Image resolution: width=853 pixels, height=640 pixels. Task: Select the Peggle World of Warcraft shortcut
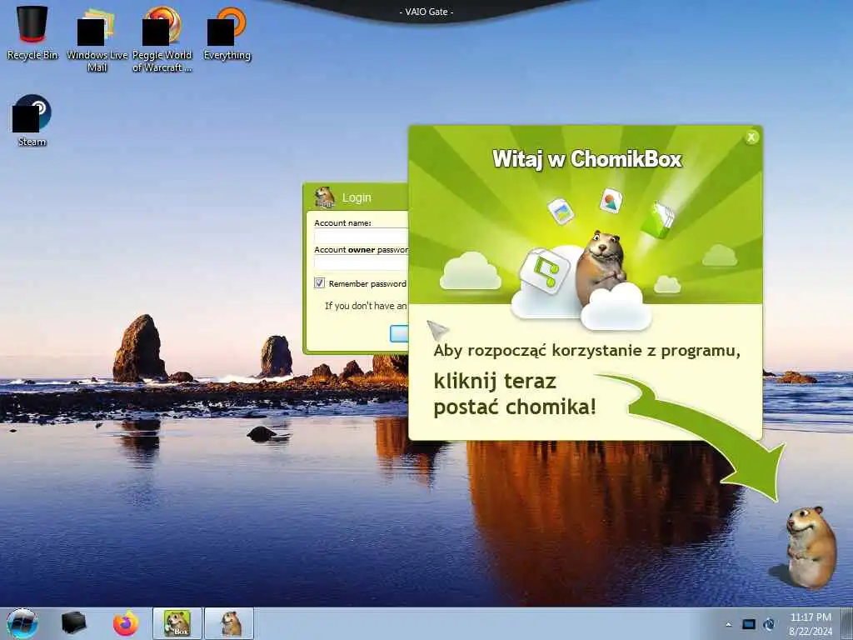coord(162,39)
